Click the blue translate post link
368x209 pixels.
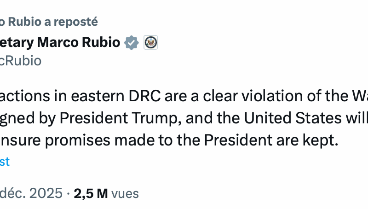pos(5,162)
